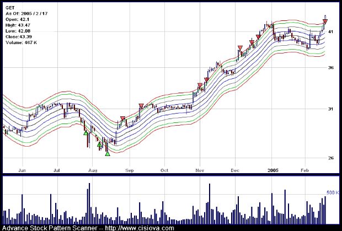The image size is (342, 231).
Task: Click the tallest volume bar in late July
Action: 89,203
